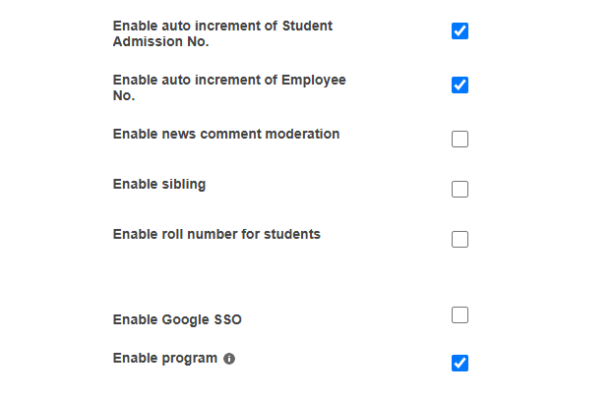Click the 'Enable auto increment of Student Admission No.' label
This screenshot has height=397, width=613.
222,33
